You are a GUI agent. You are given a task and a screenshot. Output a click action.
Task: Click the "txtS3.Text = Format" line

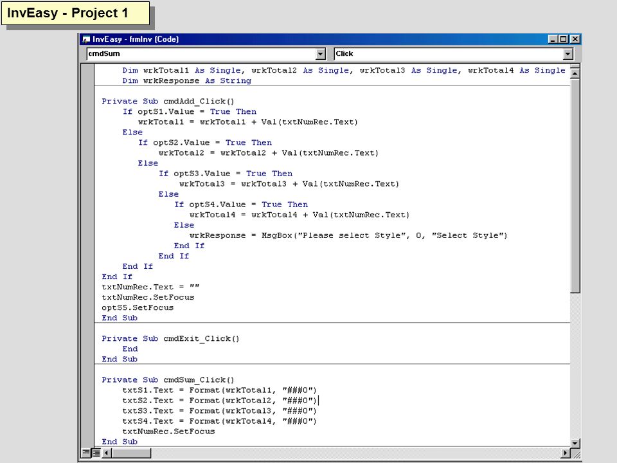point(220,411)
